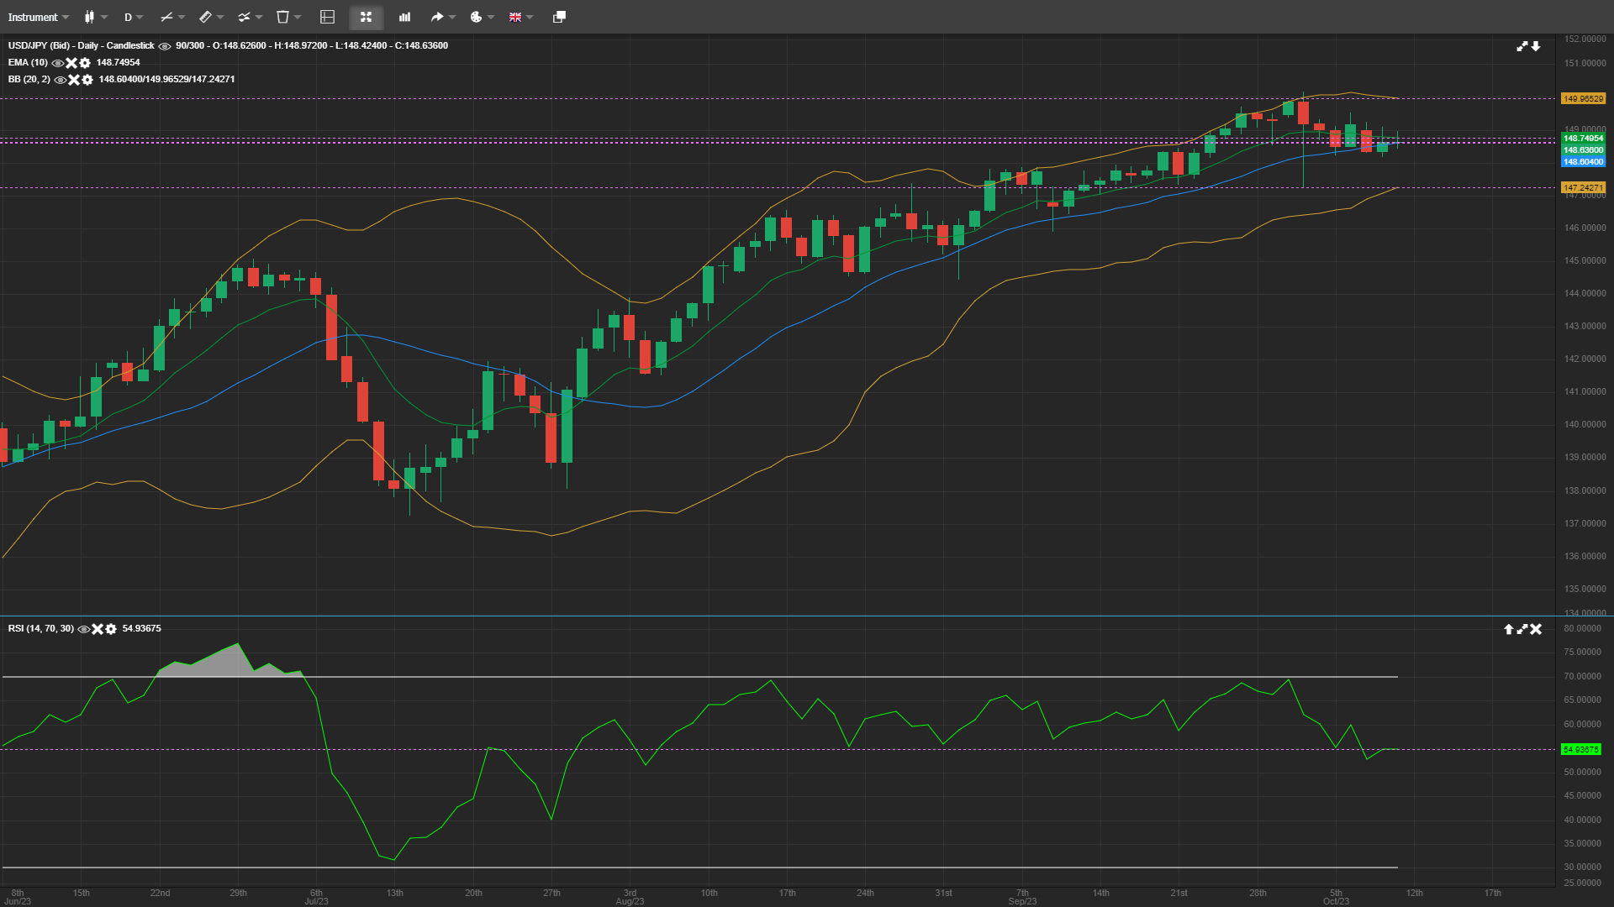Expand the line tools dropdown arrow

182,17
